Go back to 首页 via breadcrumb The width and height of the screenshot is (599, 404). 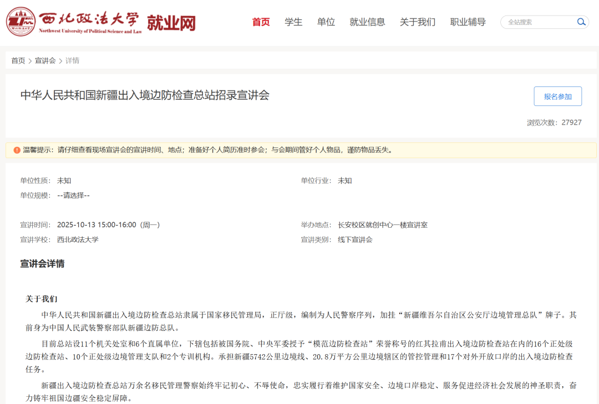click(x=18, y=61)
